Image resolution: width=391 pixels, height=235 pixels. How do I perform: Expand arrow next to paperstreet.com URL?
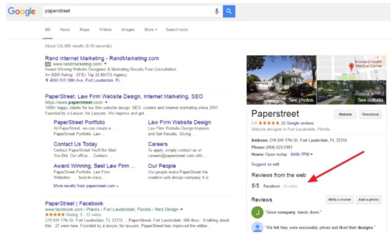[106, 102]
